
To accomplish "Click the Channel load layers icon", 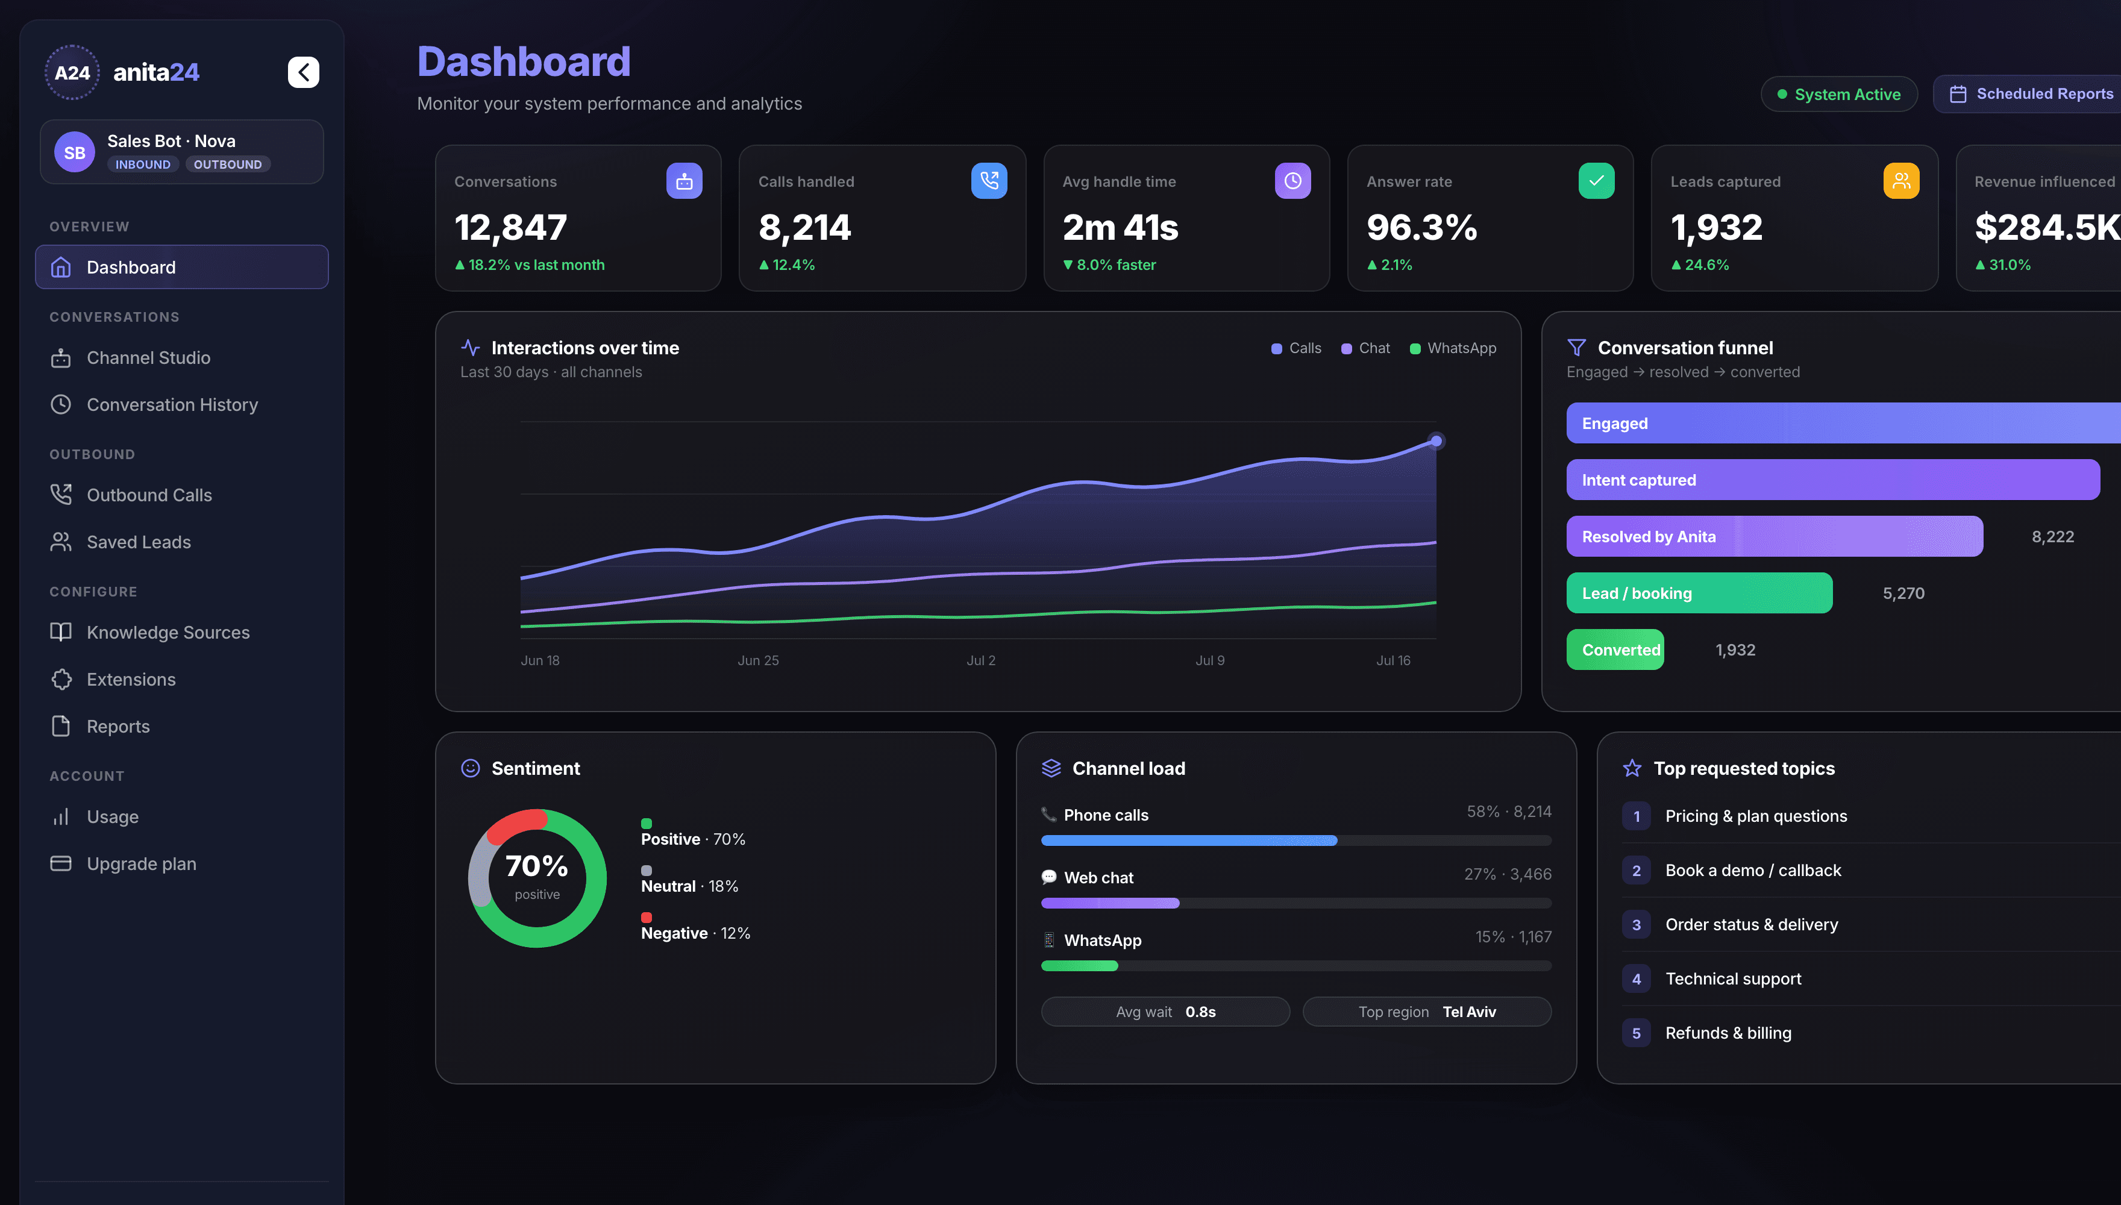I will 1051,768.
